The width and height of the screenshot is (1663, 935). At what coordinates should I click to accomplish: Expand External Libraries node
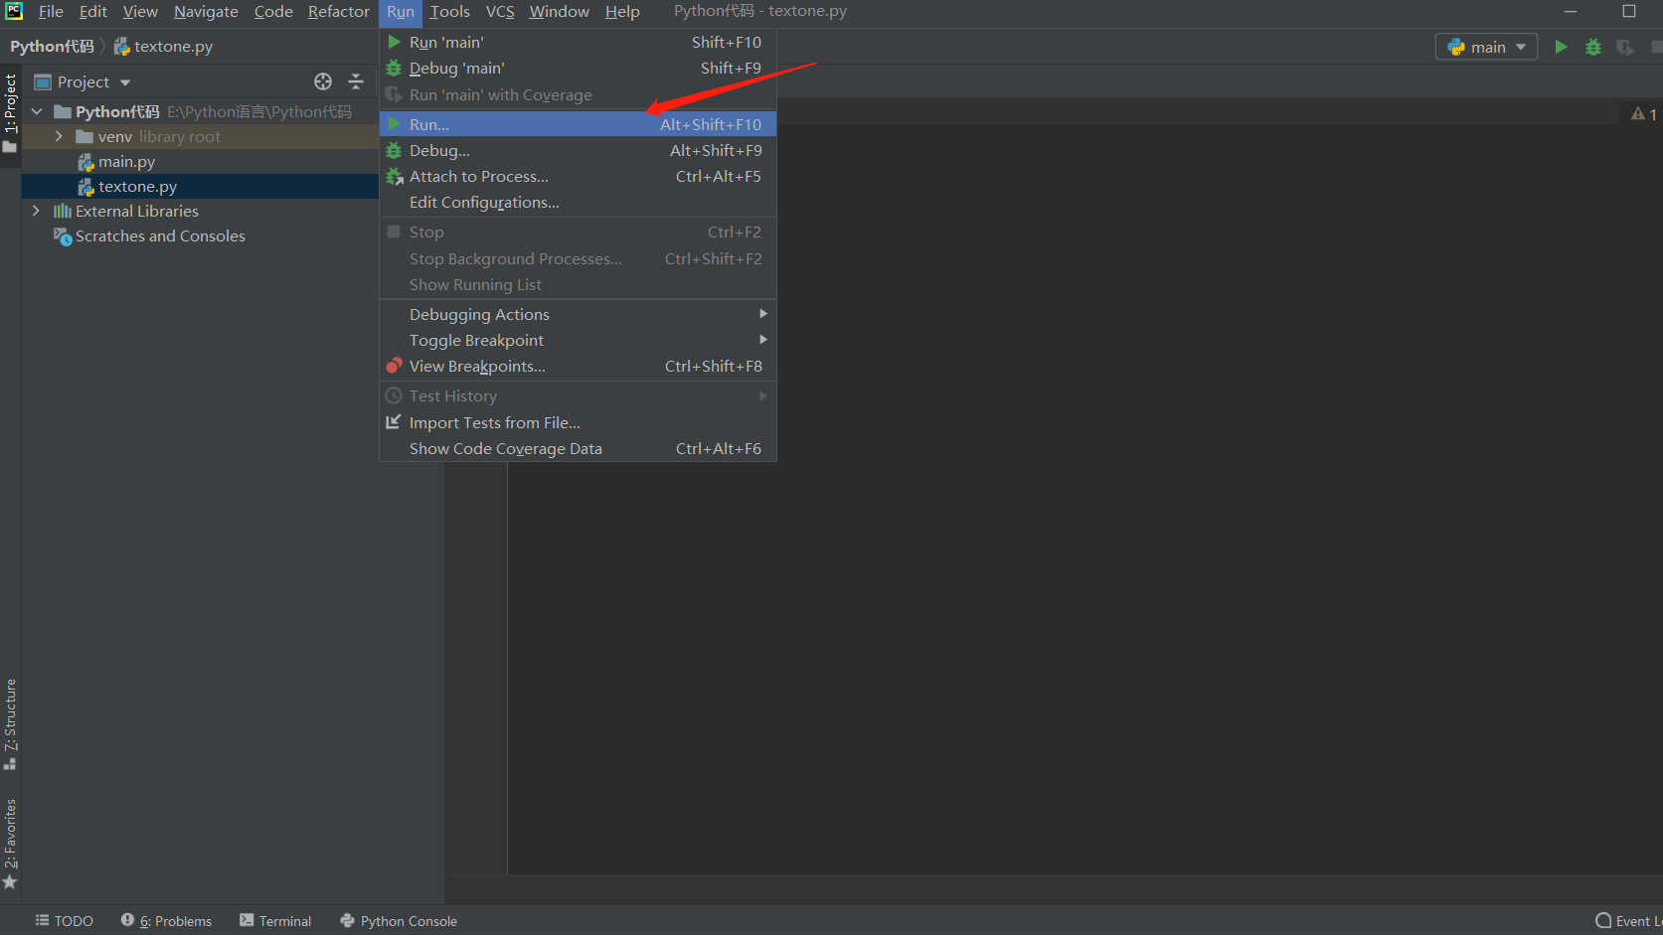(x=37, y=211)
